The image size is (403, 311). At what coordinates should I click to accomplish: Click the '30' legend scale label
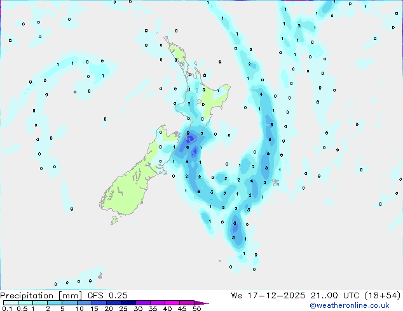coord(138,308)
